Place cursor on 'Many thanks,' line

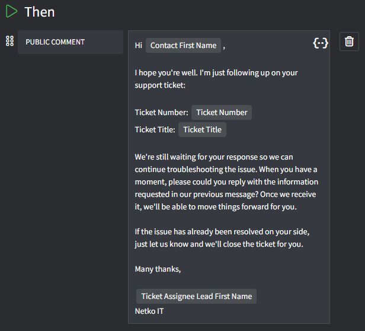158,269
